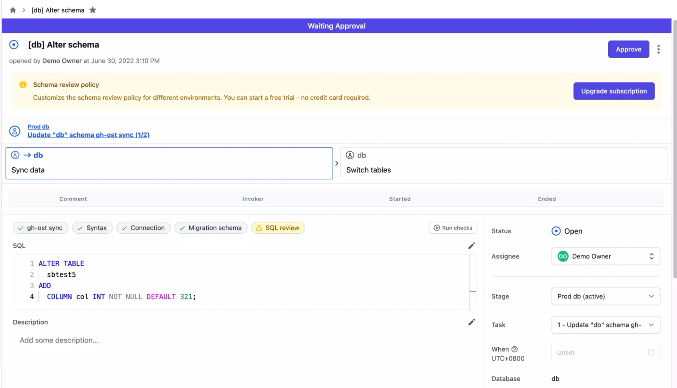Expand the Stage dropdown for Prod db
This screenshot has height=388, width=677.
tap(651, 296)
